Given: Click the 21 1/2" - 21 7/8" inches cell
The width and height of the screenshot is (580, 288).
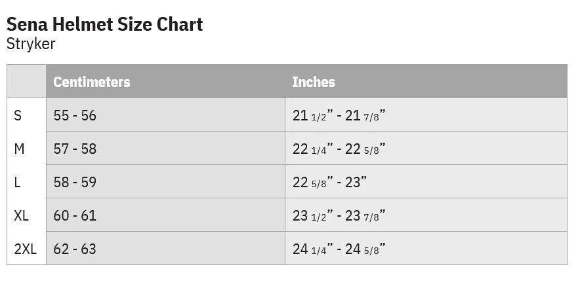Looking at the screenshot, I should coord(339,116).
